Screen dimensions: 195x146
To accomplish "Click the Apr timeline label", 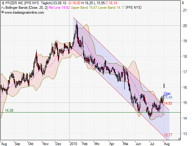I will (x=112, y=144).
